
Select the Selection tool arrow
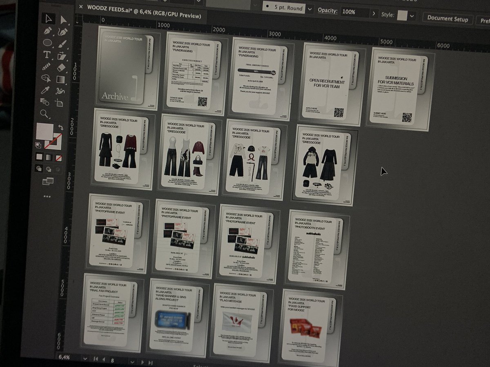coord(48,18)
